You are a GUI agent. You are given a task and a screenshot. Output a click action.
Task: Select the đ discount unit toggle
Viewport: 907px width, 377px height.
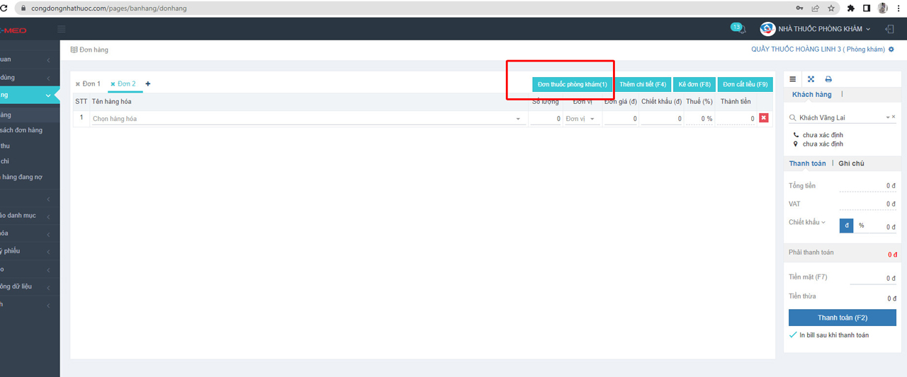[x=846, y=226]
